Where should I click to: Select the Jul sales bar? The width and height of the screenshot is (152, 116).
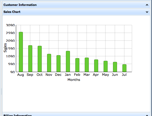click(124, 68)
